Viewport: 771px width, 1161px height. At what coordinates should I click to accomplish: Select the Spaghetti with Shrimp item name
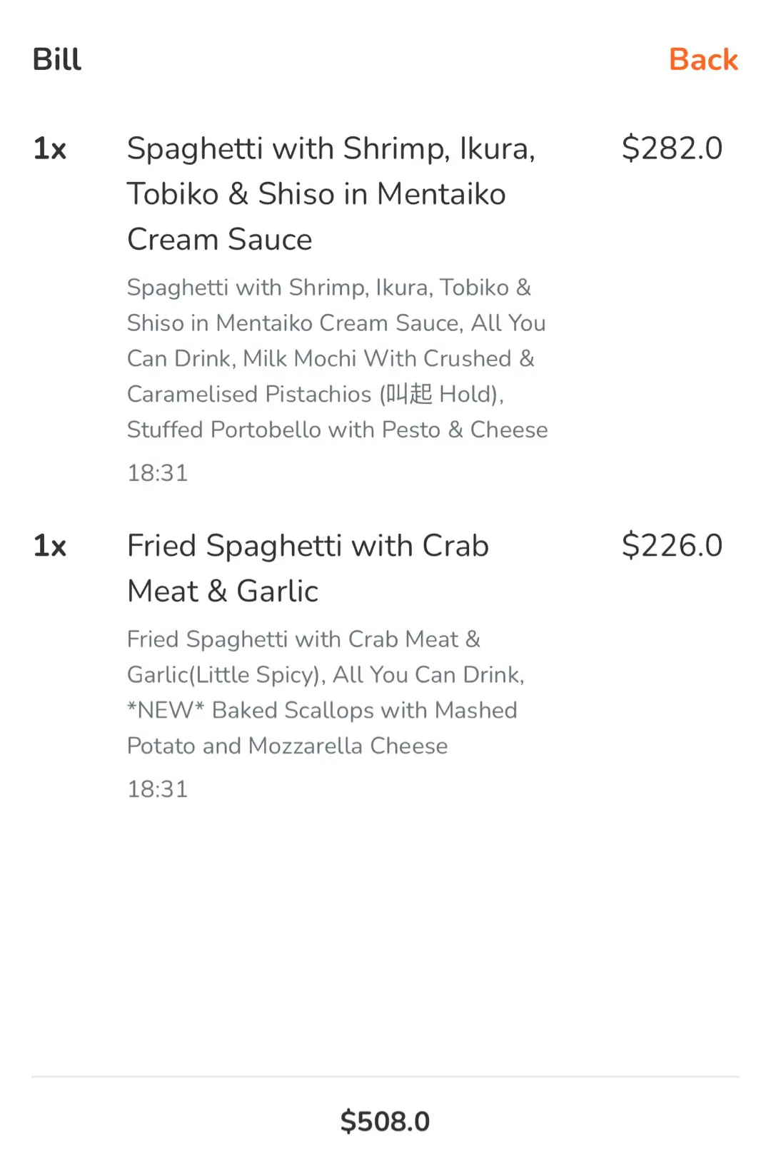coord(331,149)
